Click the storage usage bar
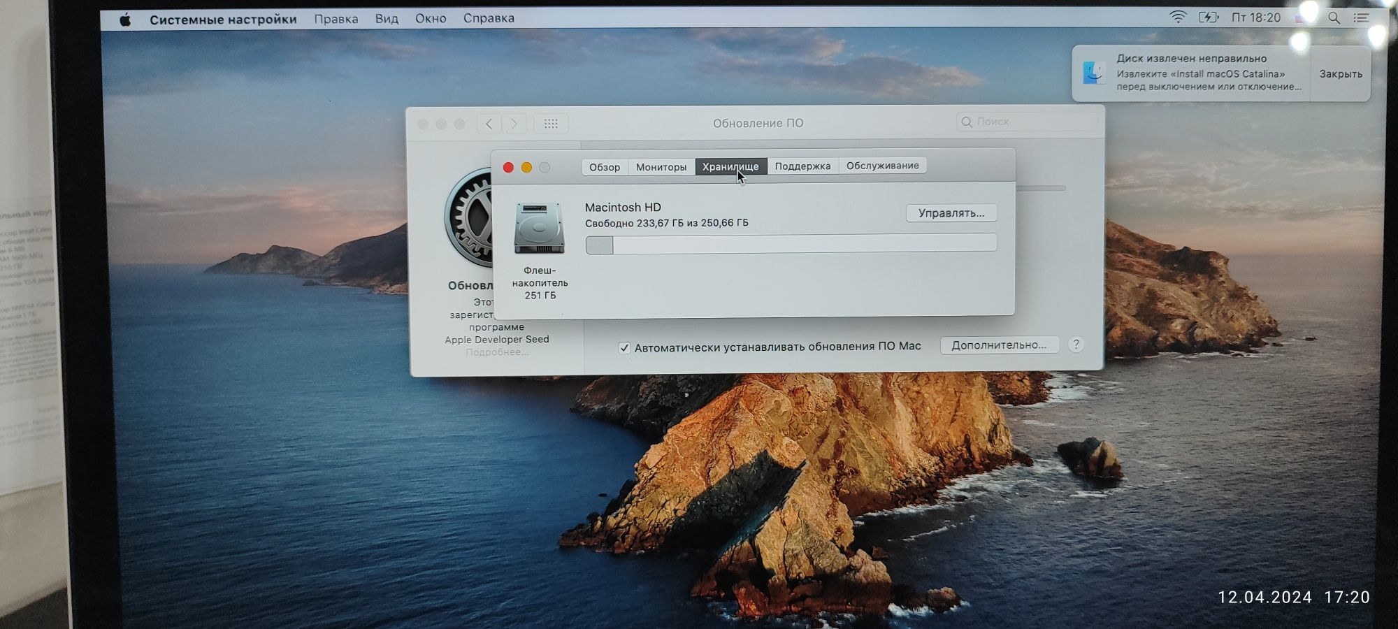The image size is (1398, 629). coord(791,244)
